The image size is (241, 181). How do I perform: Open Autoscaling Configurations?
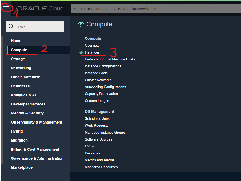[x=106, y=87]
